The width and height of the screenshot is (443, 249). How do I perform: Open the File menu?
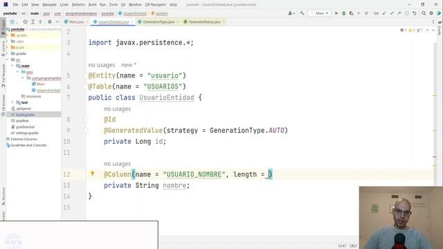click(15, 5)
